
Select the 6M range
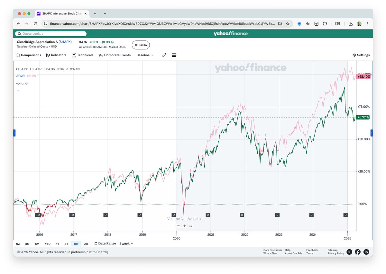37,244
